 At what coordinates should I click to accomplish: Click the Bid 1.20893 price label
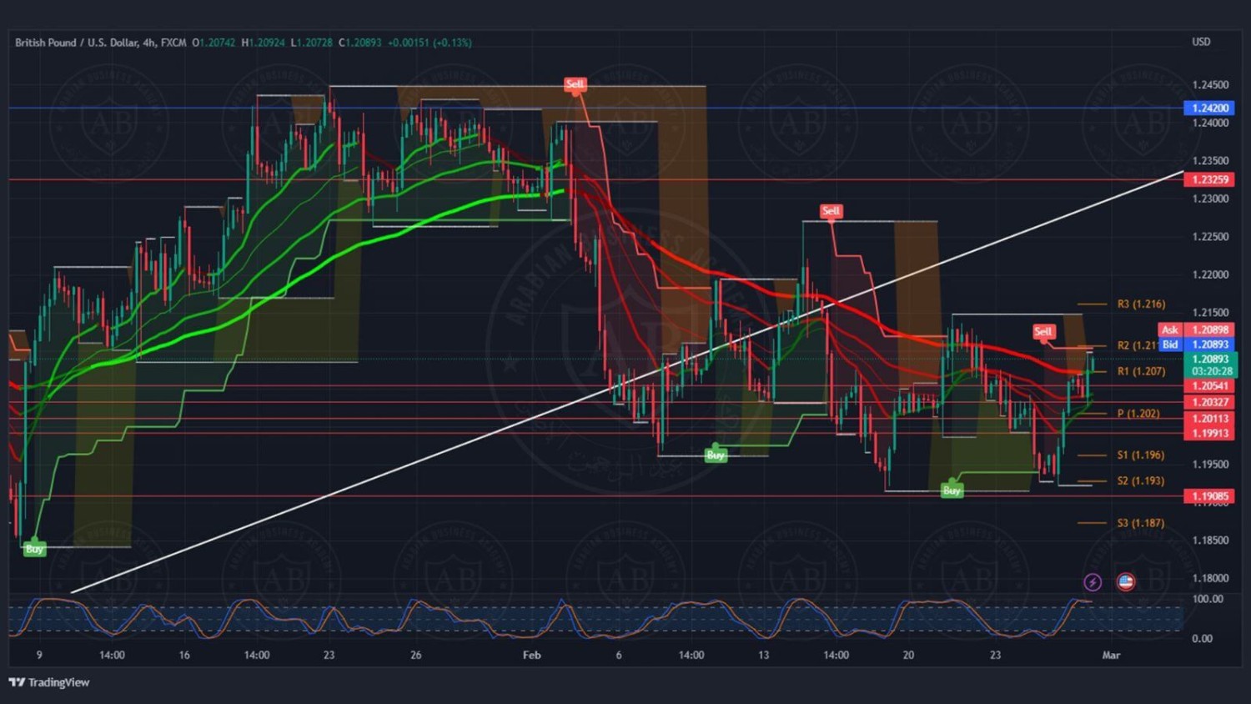1197,344
